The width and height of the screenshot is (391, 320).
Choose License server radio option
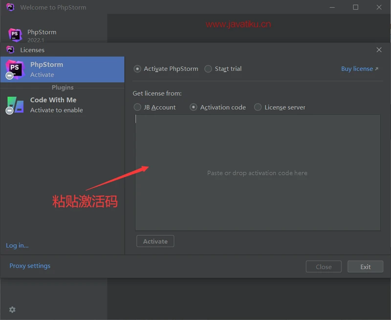(258, 107)
